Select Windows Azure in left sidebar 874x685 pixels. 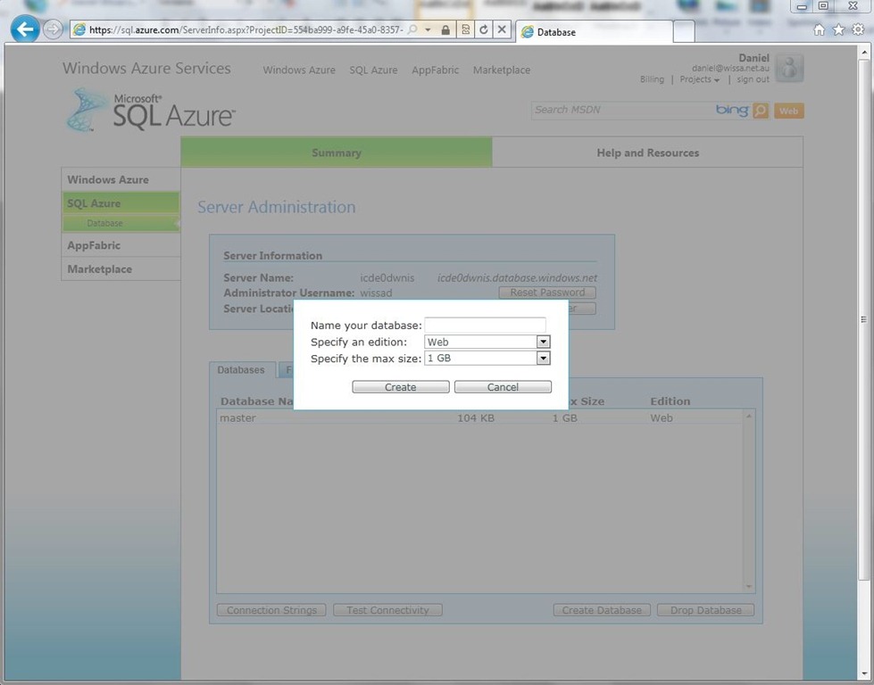tap(121, 180)
